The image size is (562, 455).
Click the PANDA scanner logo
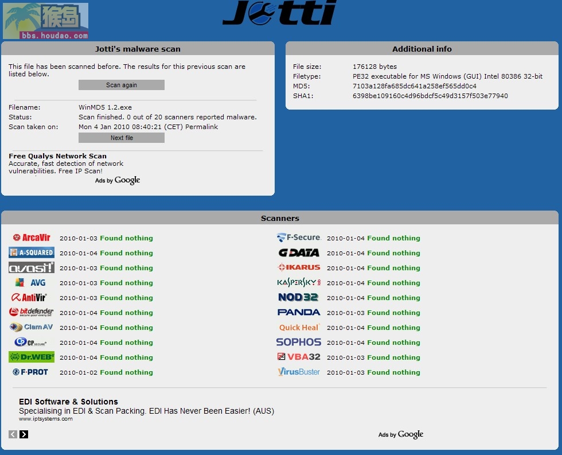[299, 312]
